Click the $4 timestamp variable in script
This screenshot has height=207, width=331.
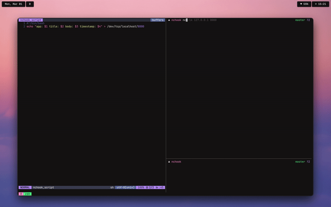[99, 26]
